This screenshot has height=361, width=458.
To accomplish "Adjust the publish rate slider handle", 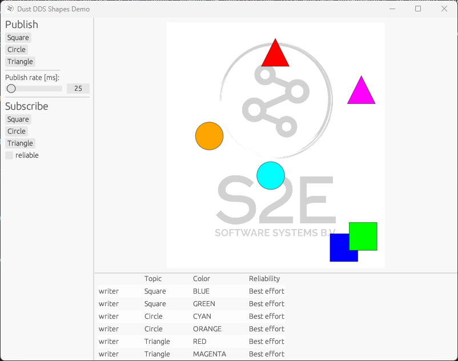I will 11,89.
